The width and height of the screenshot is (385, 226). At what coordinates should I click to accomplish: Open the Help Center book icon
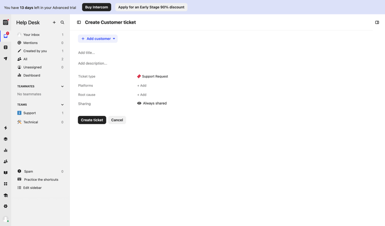coord(5,173)
